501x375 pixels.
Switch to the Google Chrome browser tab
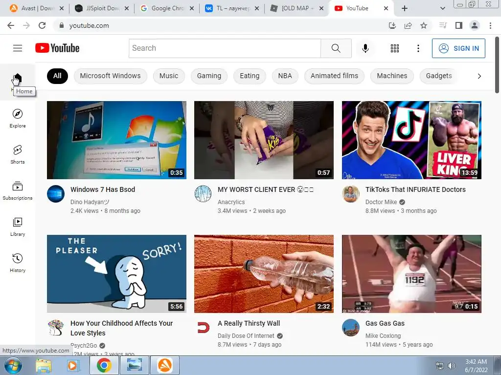[167, 8]
